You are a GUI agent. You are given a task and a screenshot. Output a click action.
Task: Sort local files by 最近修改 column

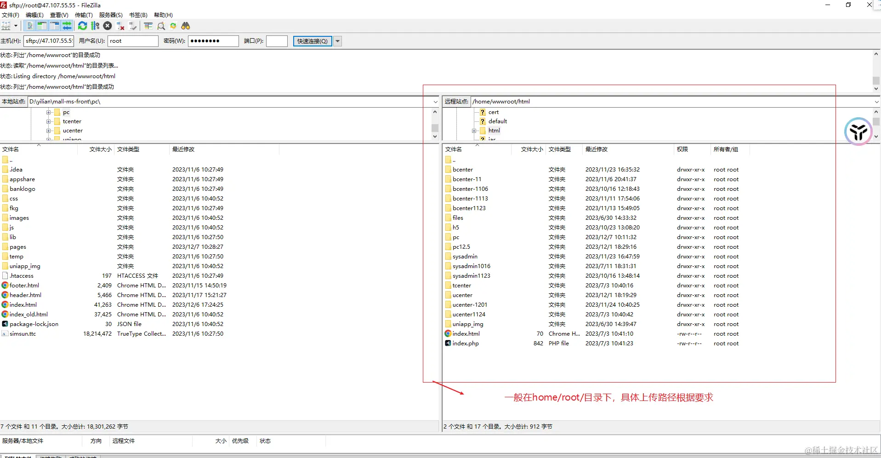[x=224, y=149]
